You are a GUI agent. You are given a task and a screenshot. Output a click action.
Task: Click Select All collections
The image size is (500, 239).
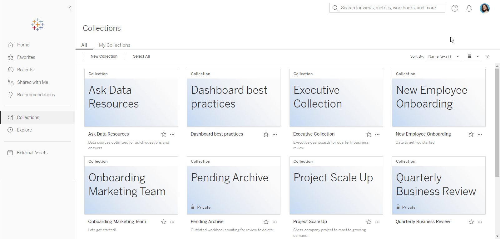(141, 56)
